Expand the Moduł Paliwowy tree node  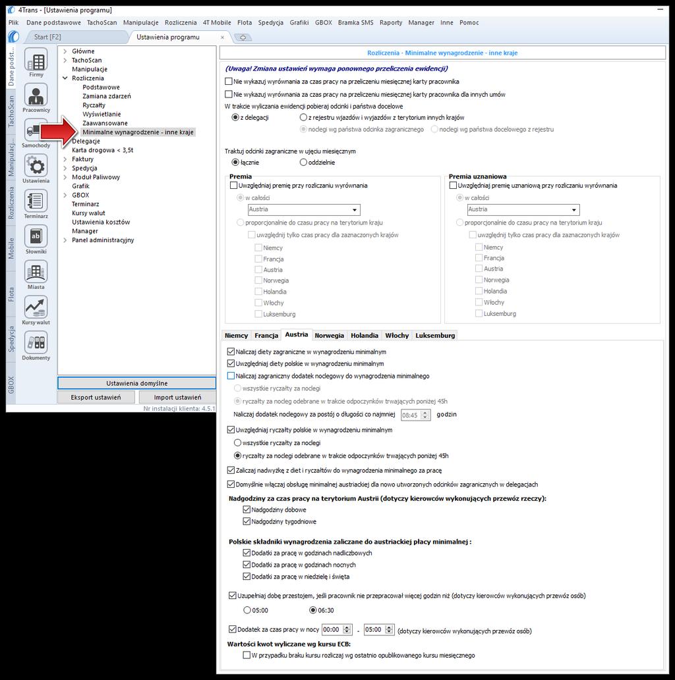[x=65, y=177]
